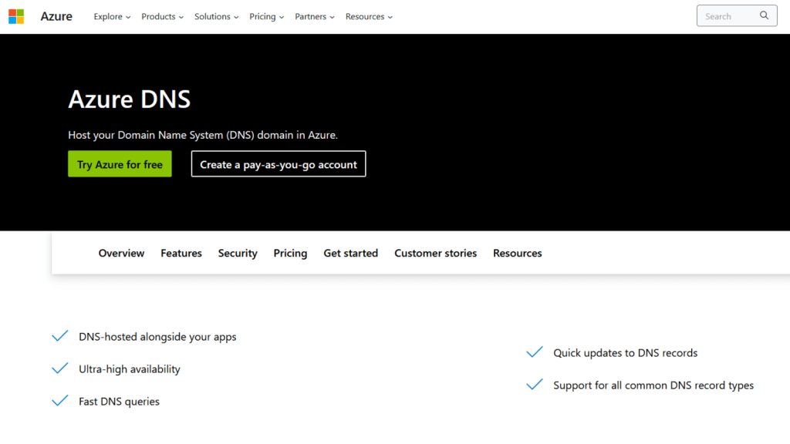This screenshot has height=444, width=790.
Task: Click the Azure DNS page heading
Action: pos(130,99)
